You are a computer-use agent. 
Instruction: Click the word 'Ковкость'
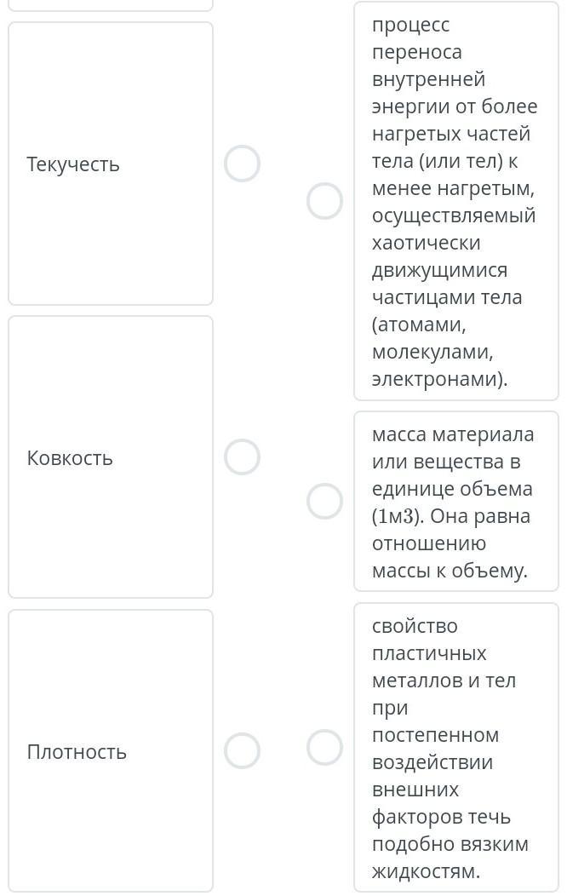70,457
